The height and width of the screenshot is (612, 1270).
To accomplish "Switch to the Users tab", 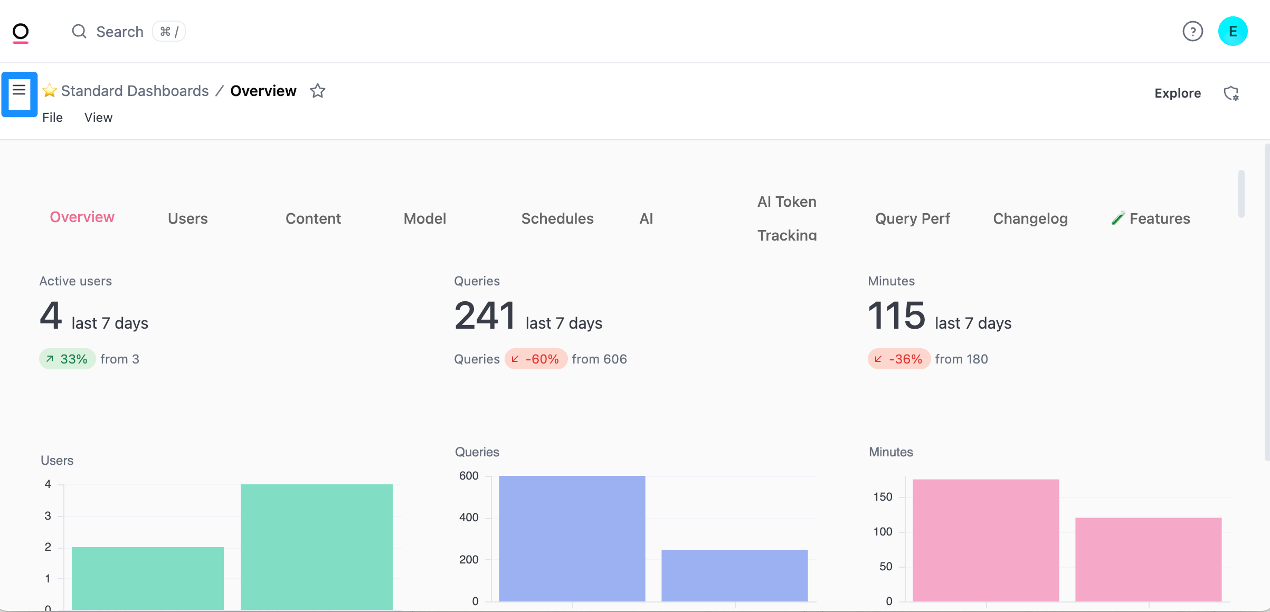I will pos(187,218).
